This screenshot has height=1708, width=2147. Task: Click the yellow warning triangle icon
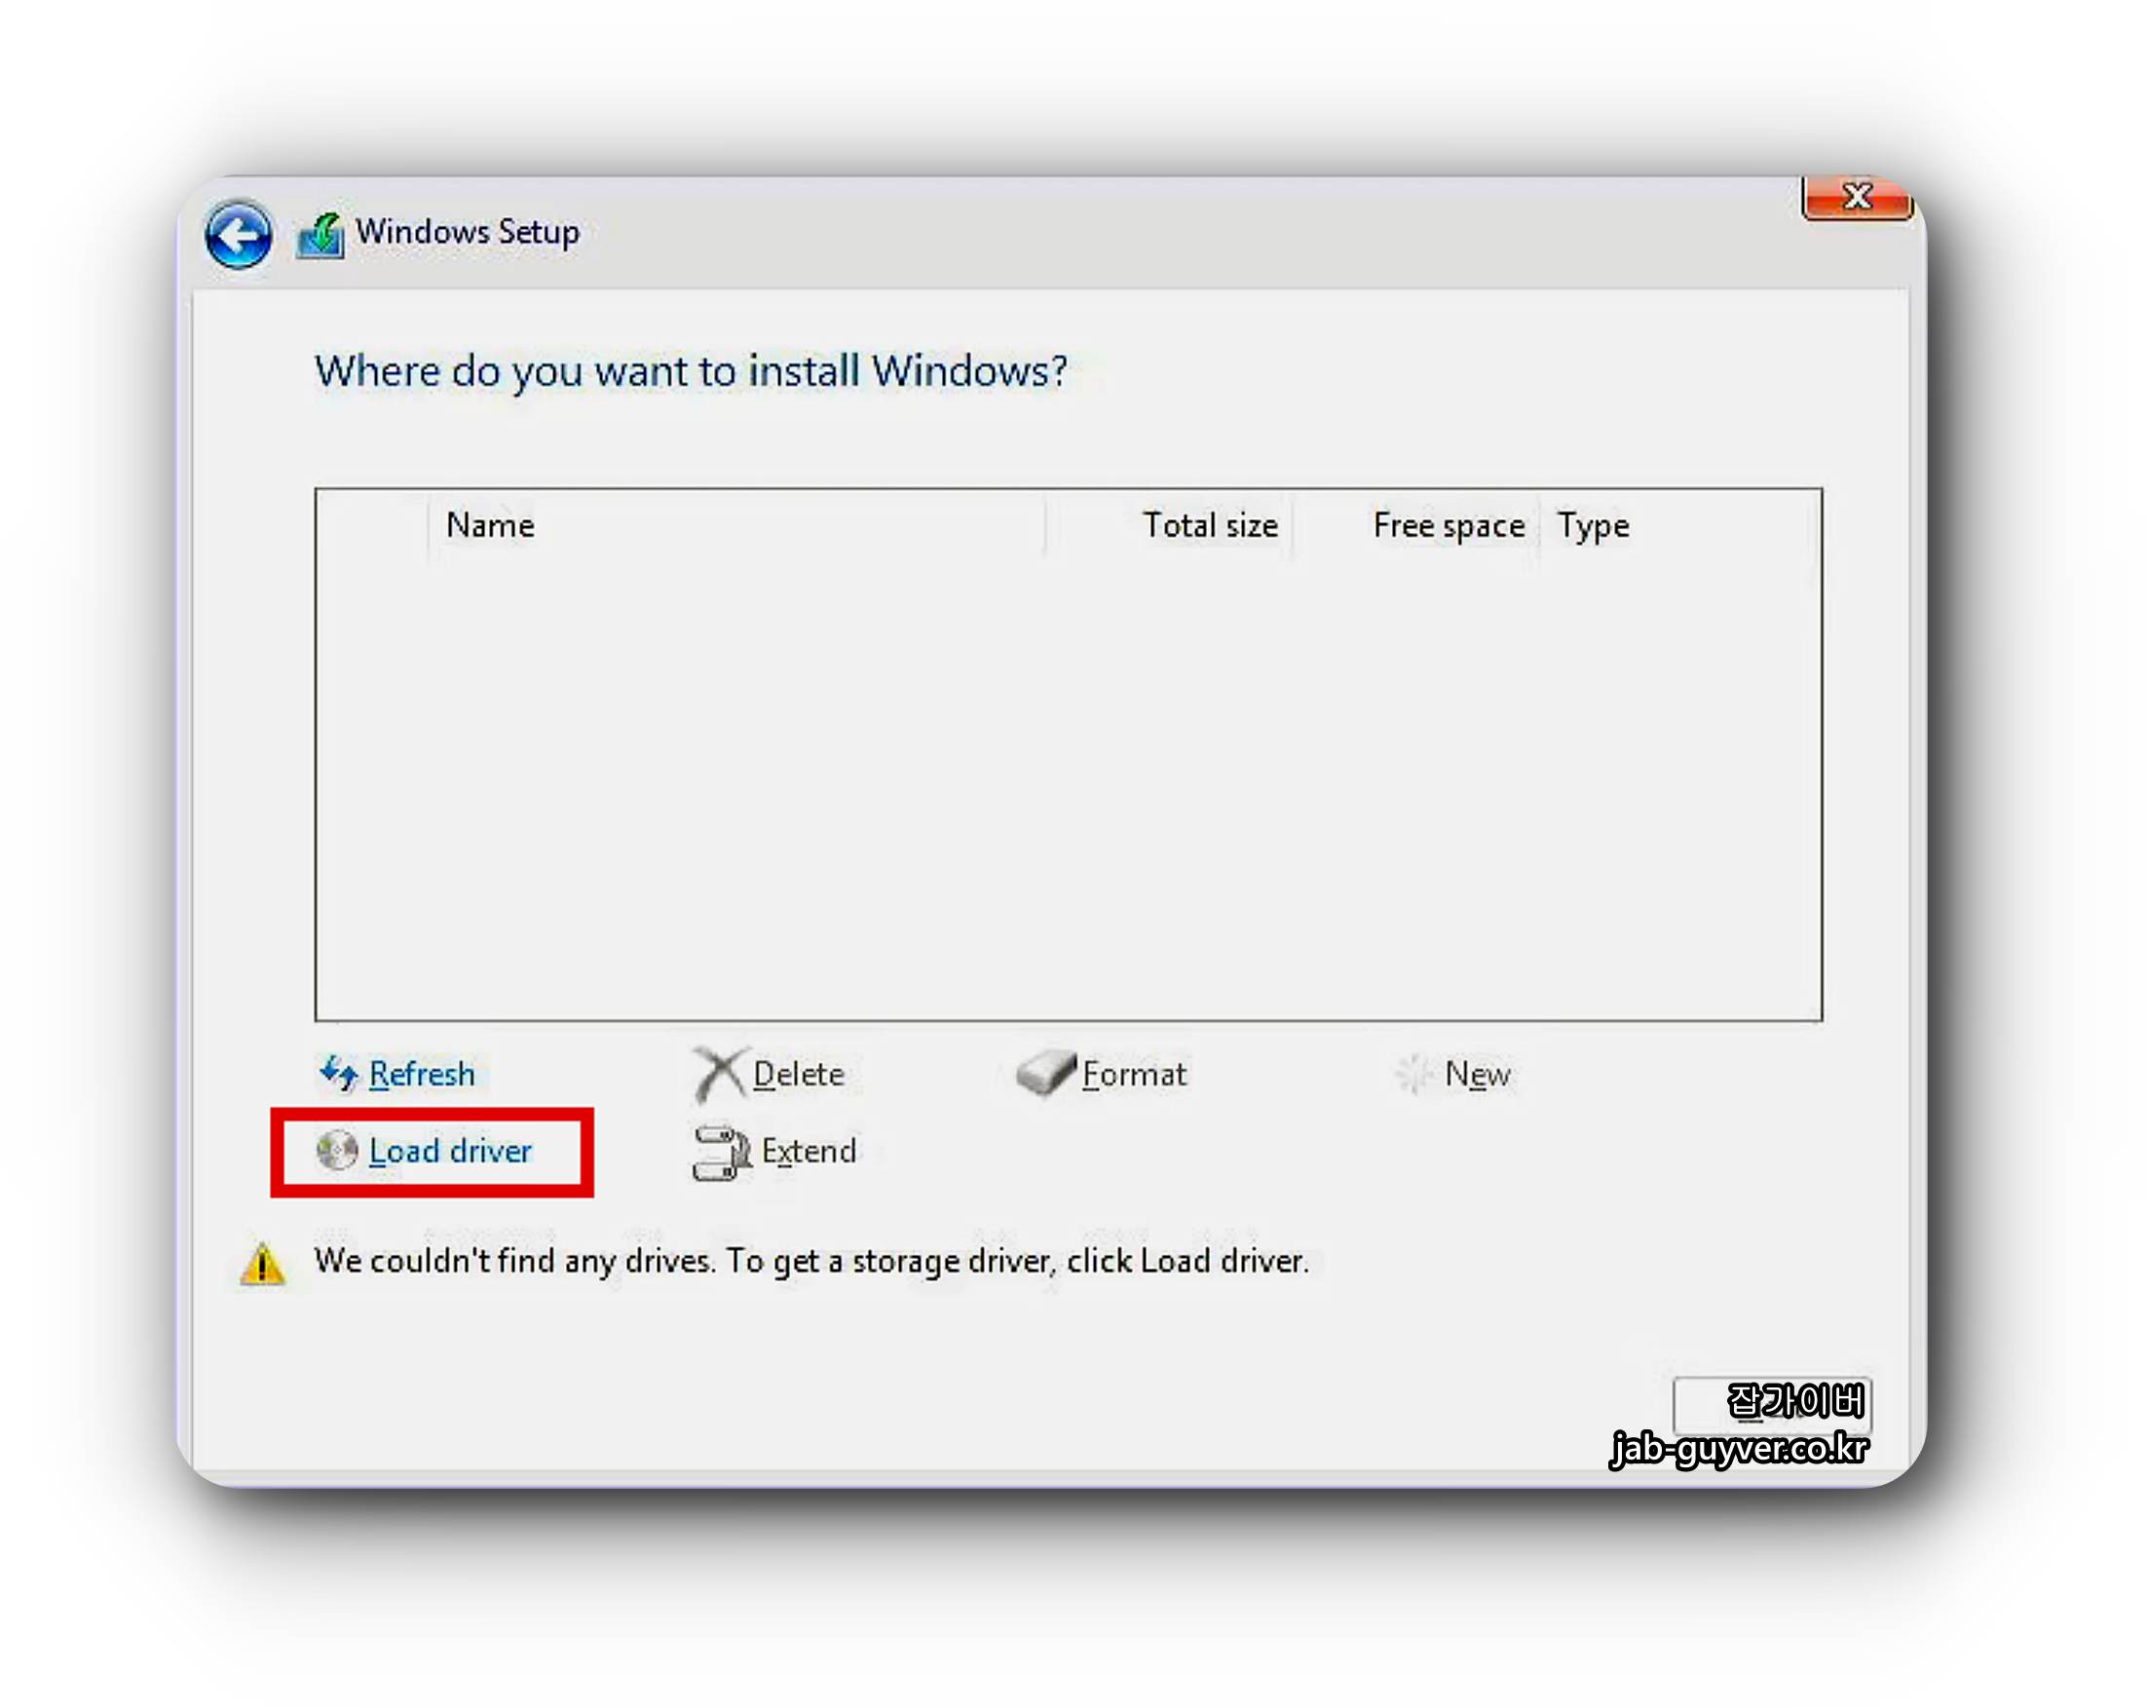click(x=263, y=1264)
